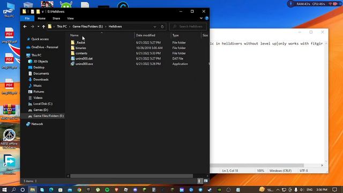The width and height of the screenshot is (343, 193).
Task: Click the Forward arrow in Explorer navigation
Action: (32, 26)
